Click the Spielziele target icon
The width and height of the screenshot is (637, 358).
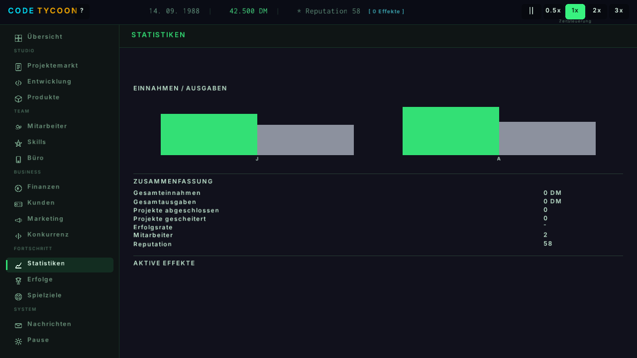18,297
